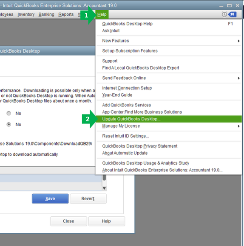Image resolution: width=244 pixels, height=246 pixels.
Task: Expand Manage My License submenu arrow
Action: point(238,126)
